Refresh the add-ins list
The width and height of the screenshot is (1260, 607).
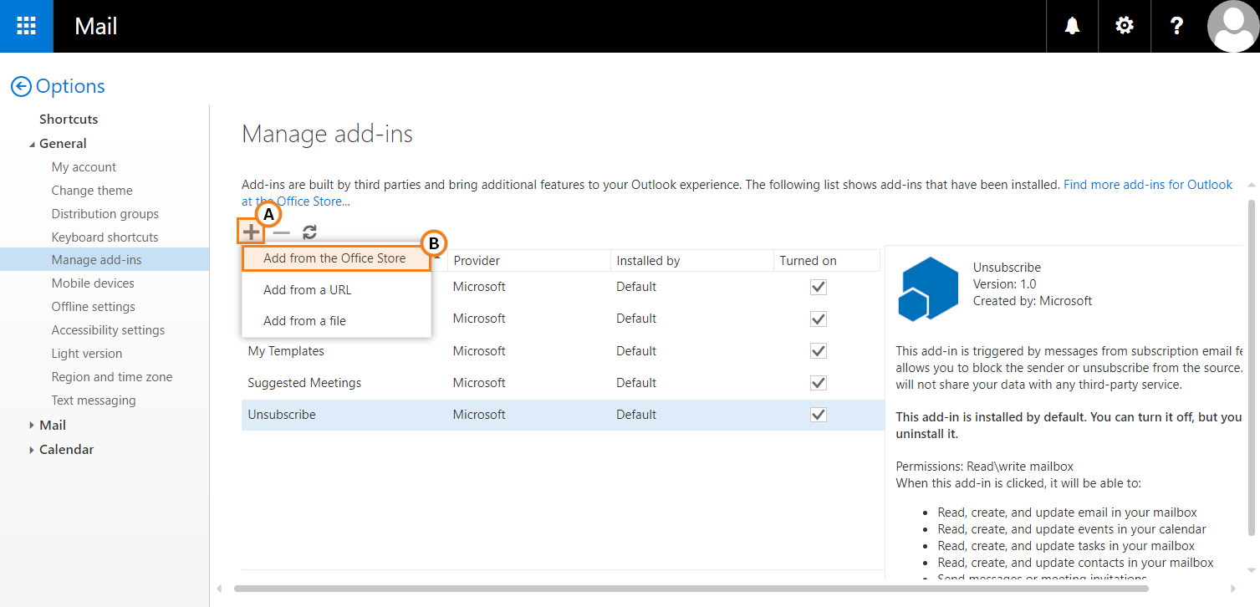(x=309, y=232)
